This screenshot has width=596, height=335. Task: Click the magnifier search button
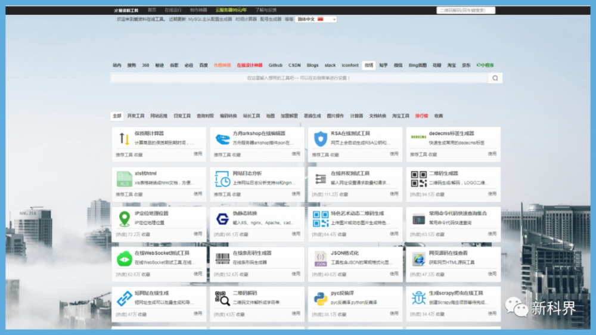pos(495,78)
